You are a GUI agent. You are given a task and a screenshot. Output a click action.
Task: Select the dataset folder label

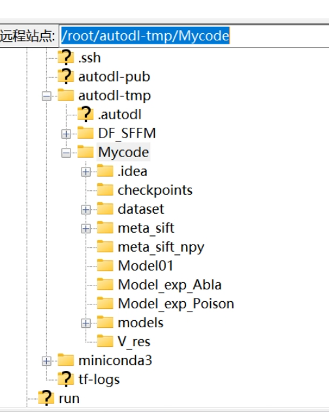tap(141, 209)
